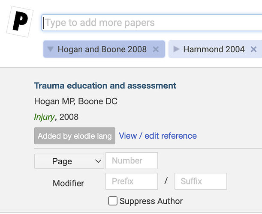Click the Paperpile logo icon
Image resolution: width=262 pixels, height=214 pixels.
[20, 21]
